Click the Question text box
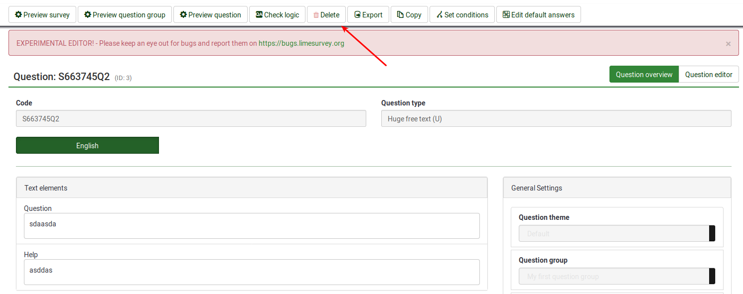Screen dimensions: 743x294 click(x=252, y=226)
